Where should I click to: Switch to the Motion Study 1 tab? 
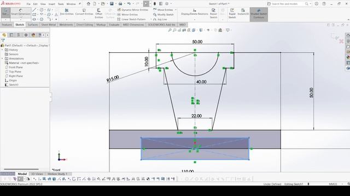click(57, 174)
